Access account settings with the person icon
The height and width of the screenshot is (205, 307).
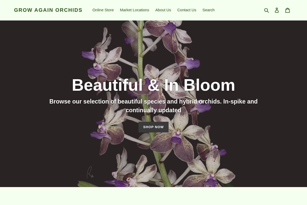click(277, 10)
